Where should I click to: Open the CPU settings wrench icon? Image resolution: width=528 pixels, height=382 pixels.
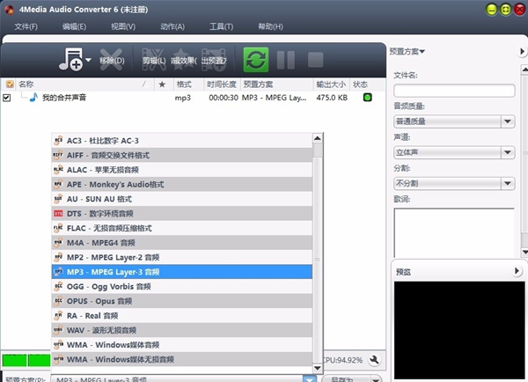tap(374, 360)
